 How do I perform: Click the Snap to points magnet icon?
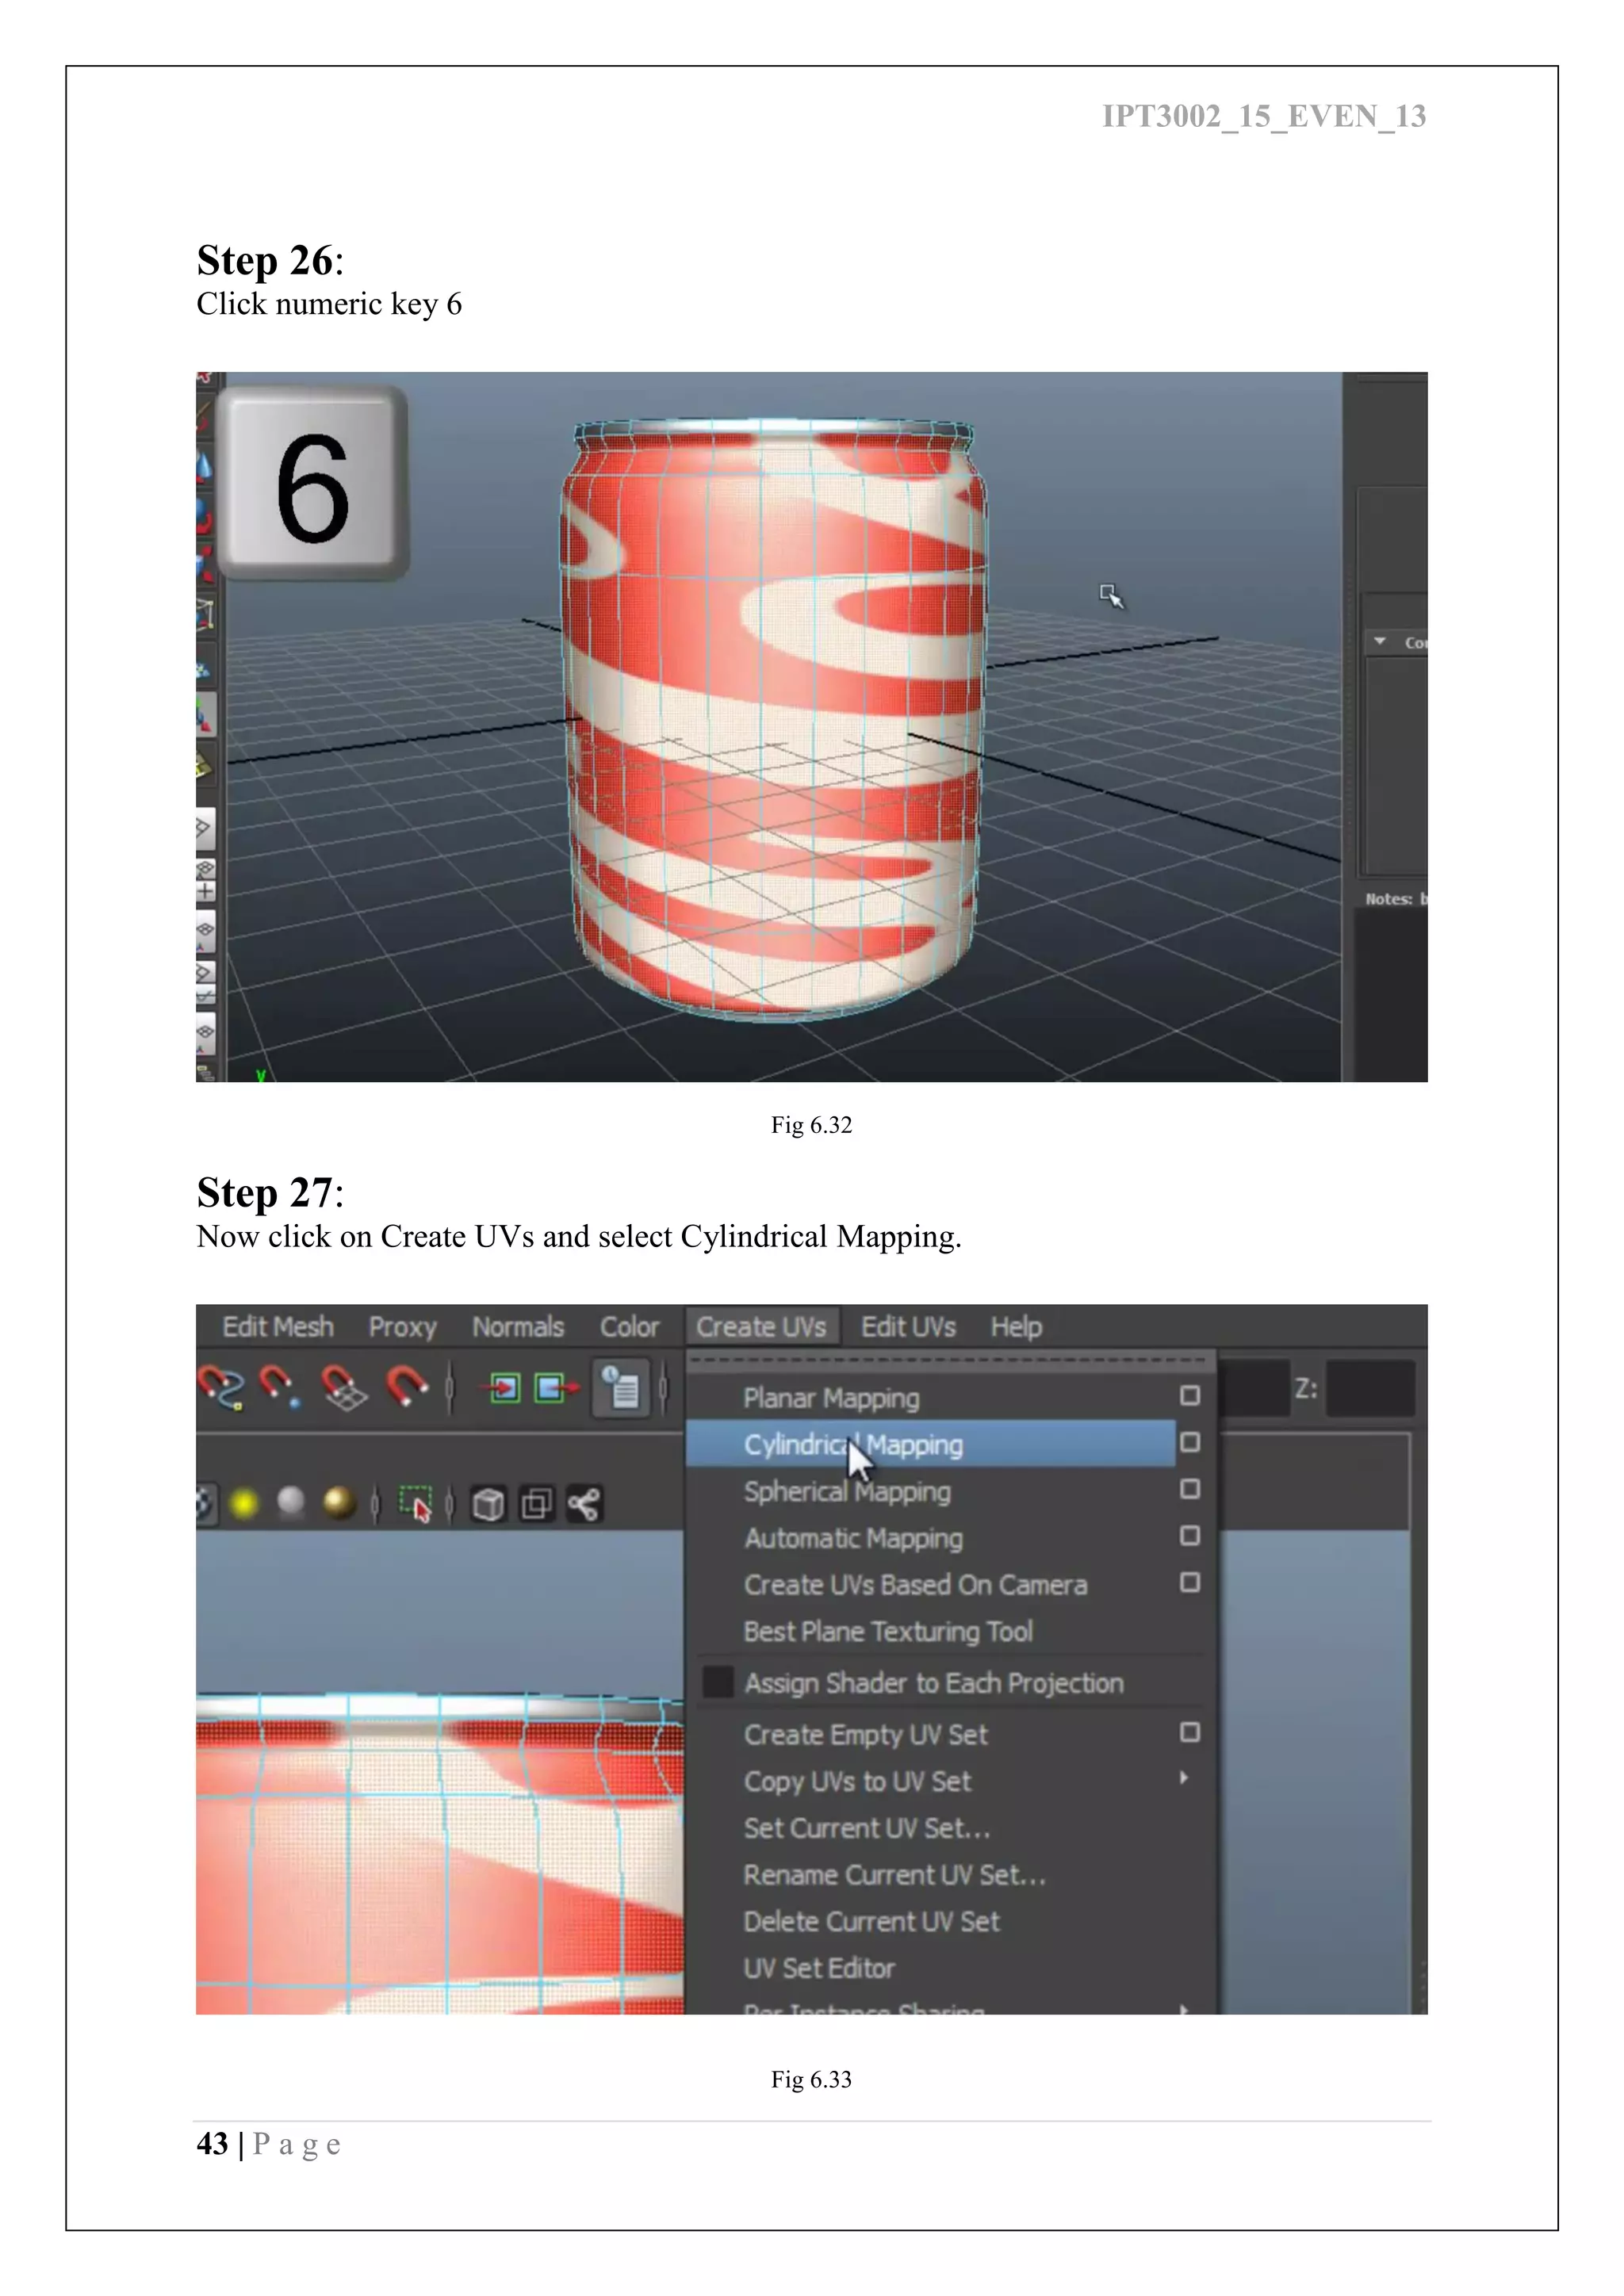click(280, 1388)
